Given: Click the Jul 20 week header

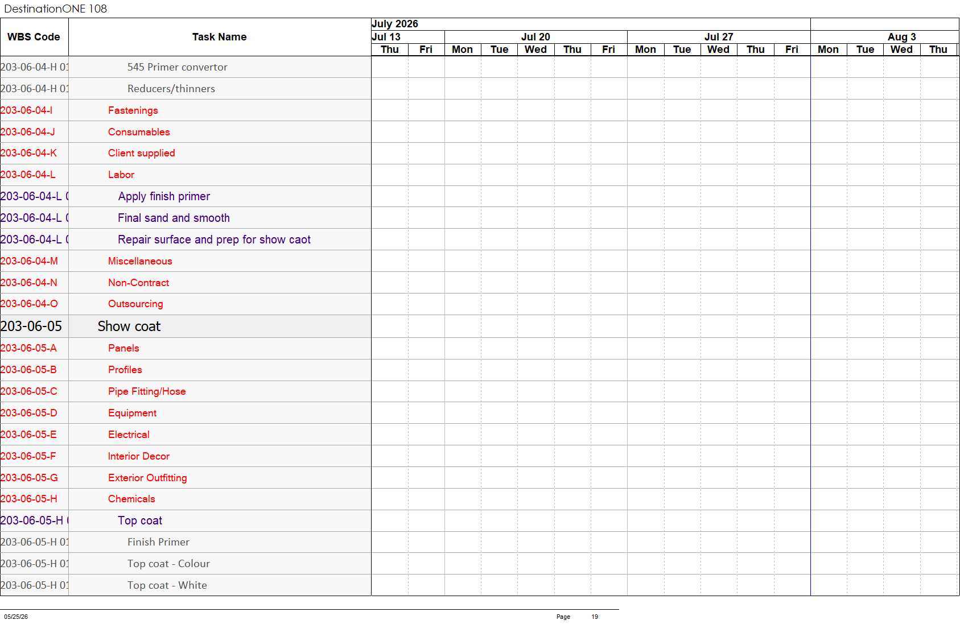Looking at the screenshot, I should 535,37.
